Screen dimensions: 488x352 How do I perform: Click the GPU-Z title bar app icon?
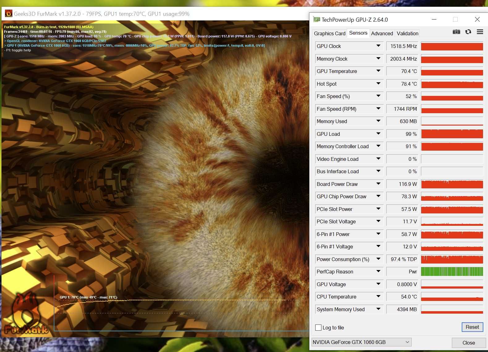point(316,19)
